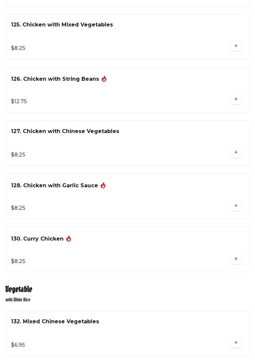Click the Curry Chicken $8.25 price
The height and width of the screenshot is (360, 255).
tap(18, 261)
